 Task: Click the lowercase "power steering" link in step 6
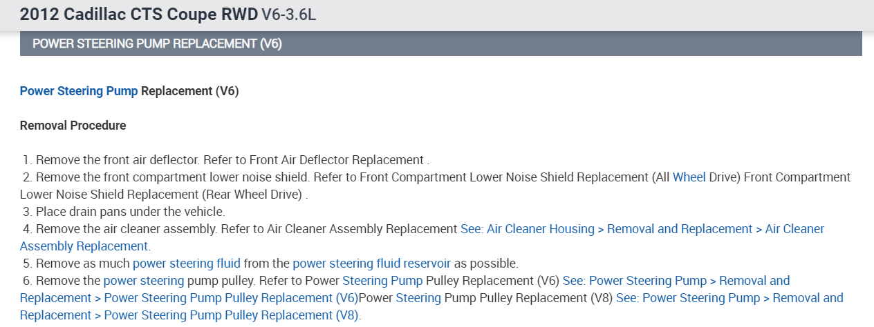[144, 281]
